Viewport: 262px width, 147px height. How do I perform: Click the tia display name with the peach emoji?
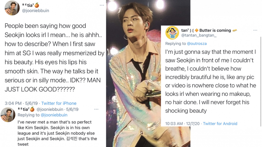pyautogui.click(x=31, y=5)
